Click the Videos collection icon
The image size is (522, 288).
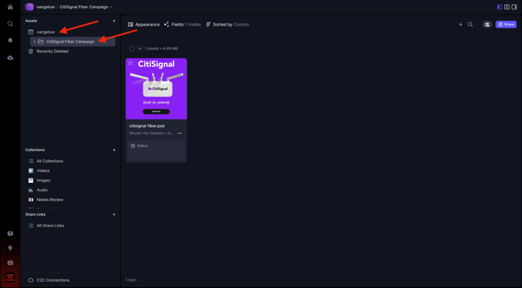click(x=31, y=170)
